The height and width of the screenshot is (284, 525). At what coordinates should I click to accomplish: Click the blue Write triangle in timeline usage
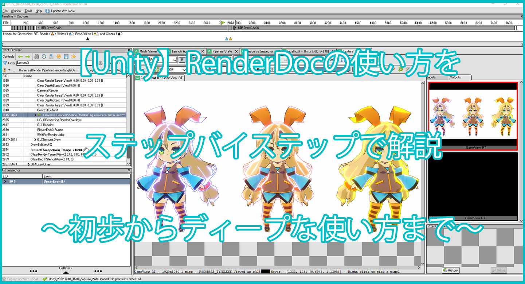(227, 39)
